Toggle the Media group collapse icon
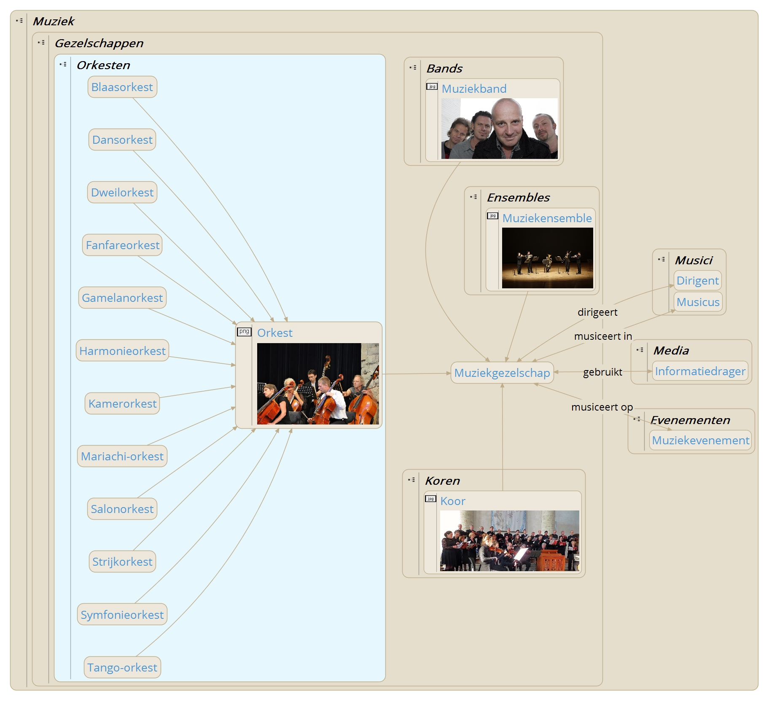Screen dimensions: 769x701 tap(640, 350)
